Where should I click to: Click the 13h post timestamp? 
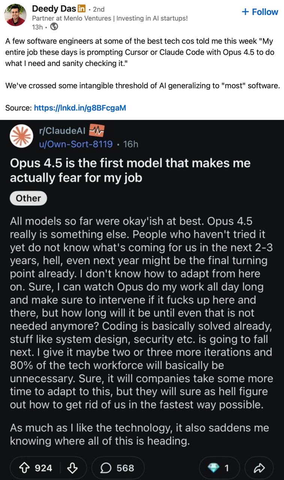37,27
